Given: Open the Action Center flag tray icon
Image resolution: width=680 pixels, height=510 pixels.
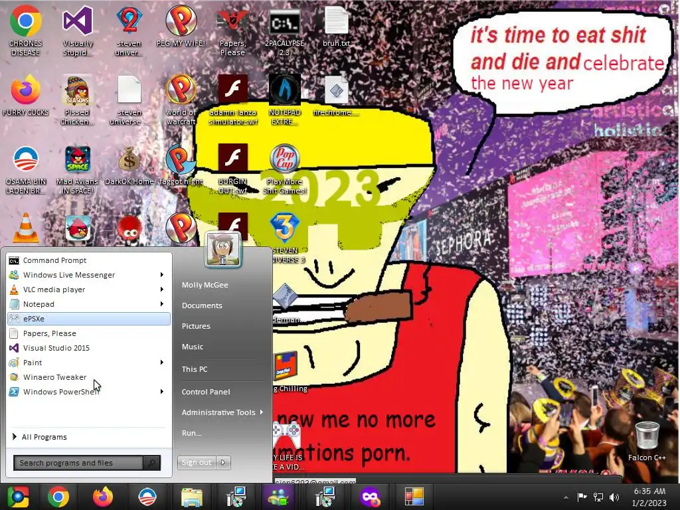Looking at the screenshot, I should click(582, 497).
